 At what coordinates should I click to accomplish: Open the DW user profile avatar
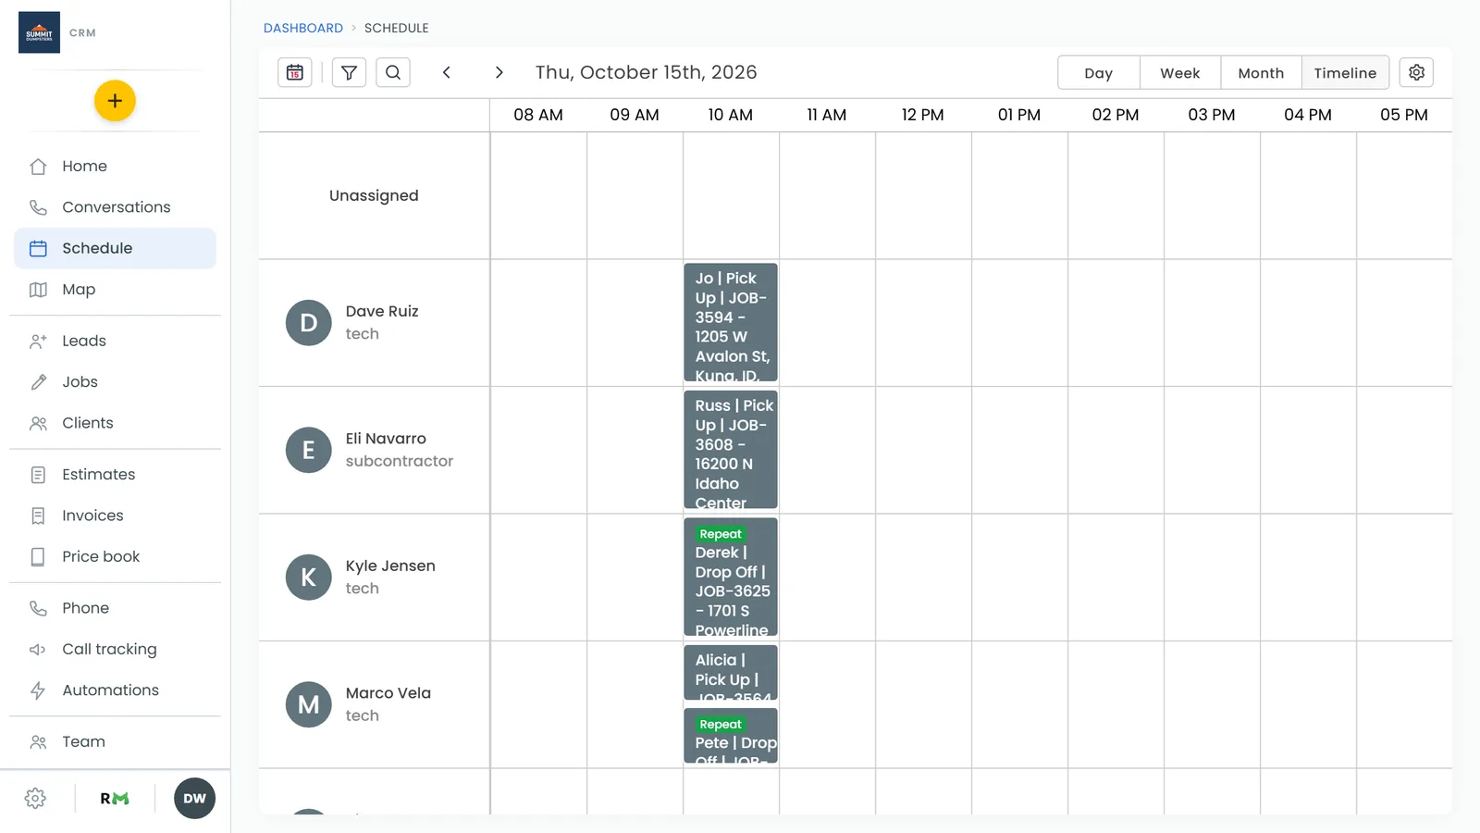coord(194,799)
